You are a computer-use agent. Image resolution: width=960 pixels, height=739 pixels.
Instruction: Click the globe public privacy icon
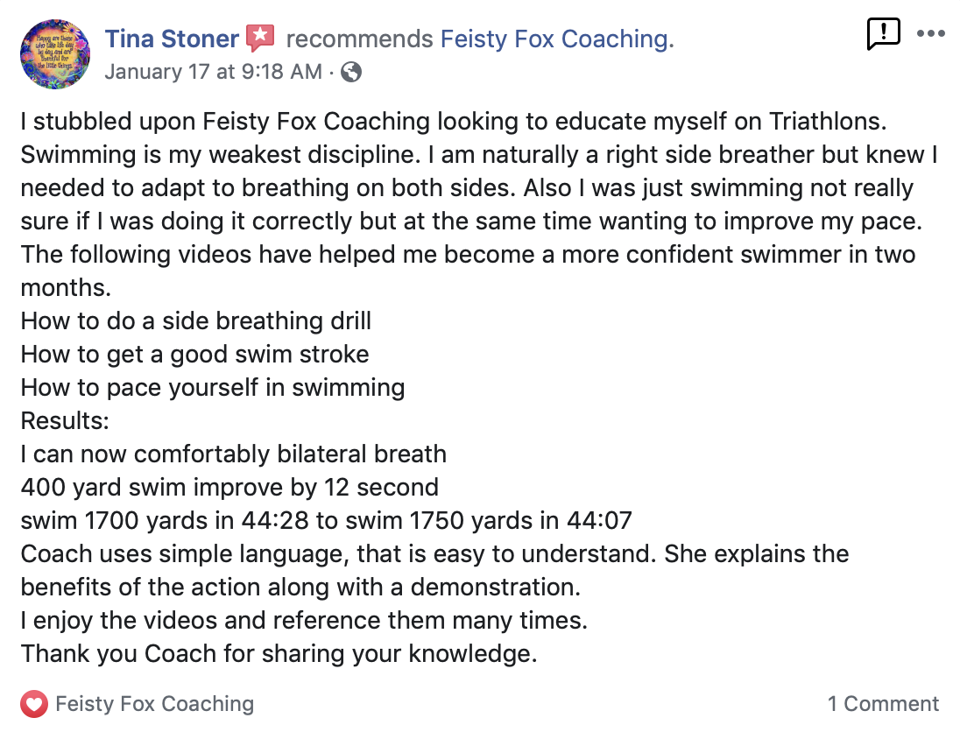pos(351,73)
